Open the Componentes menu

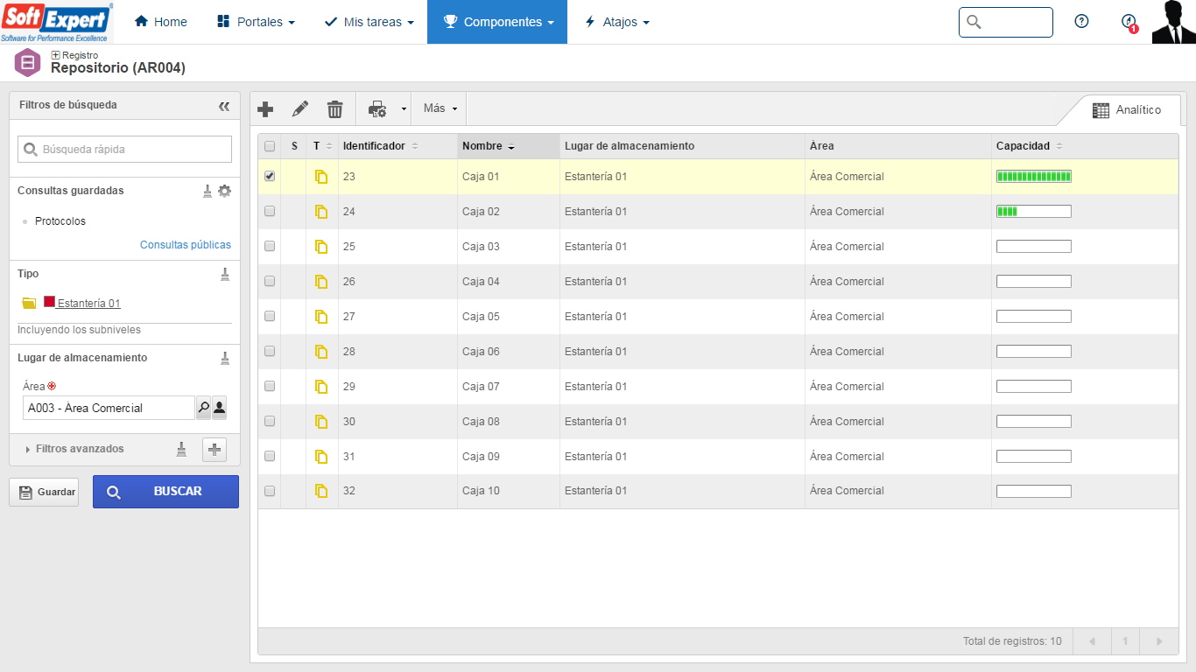[497, 22]
